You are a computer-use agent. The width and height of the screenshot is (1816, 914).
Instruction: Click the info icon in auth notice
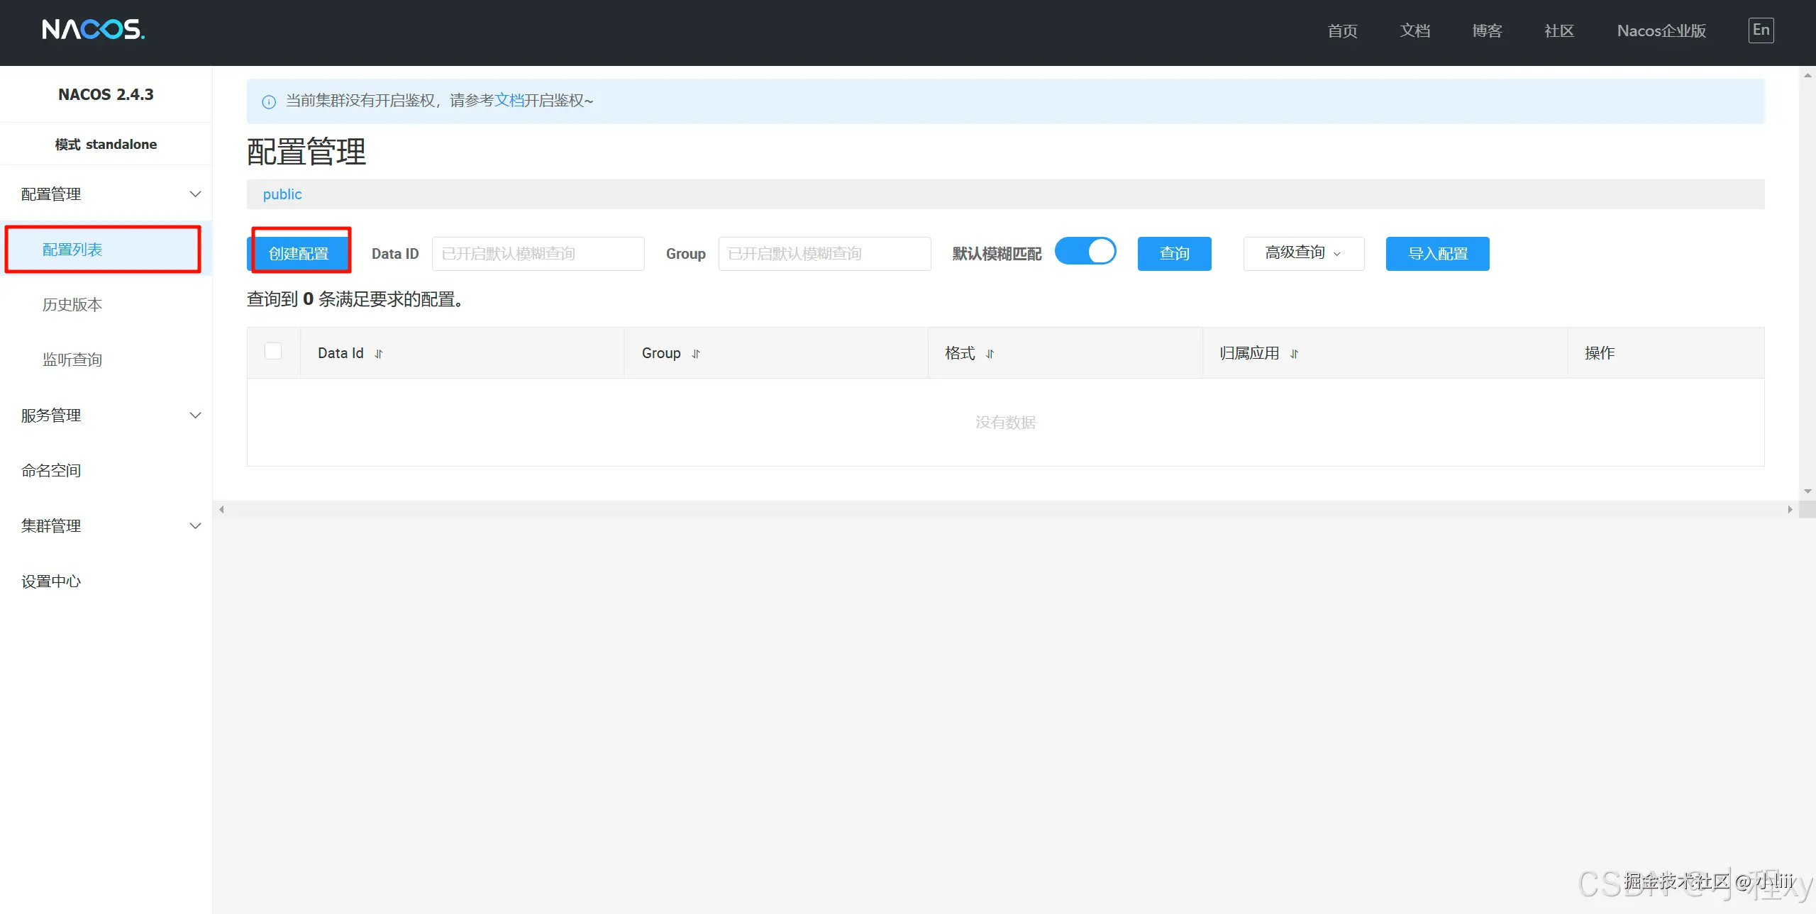tap(269, 102)
